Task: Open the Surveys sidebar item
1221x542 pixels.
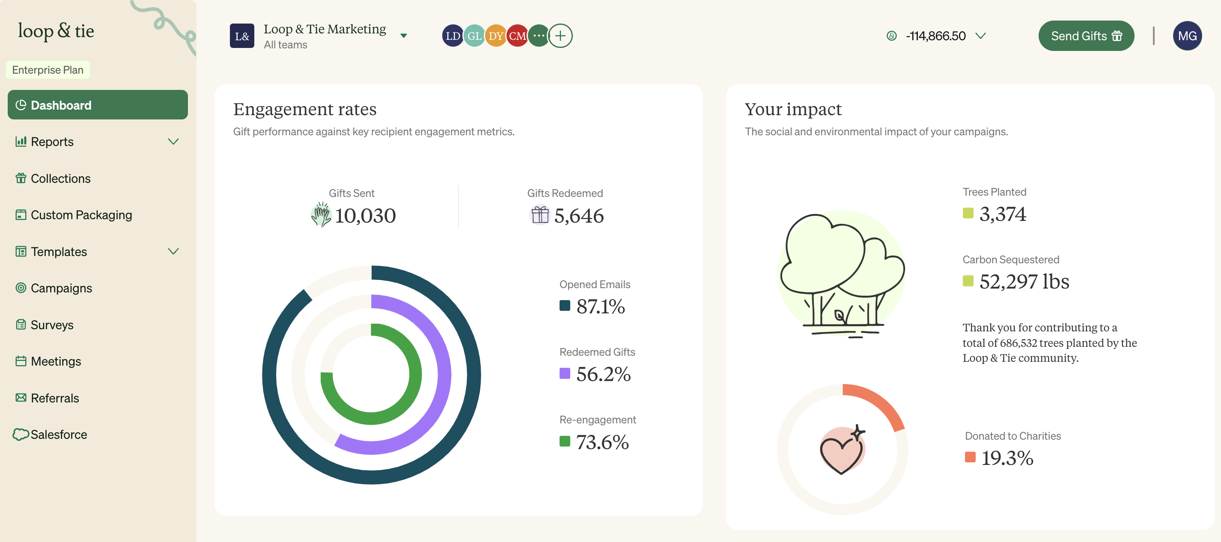Action: 52,325
